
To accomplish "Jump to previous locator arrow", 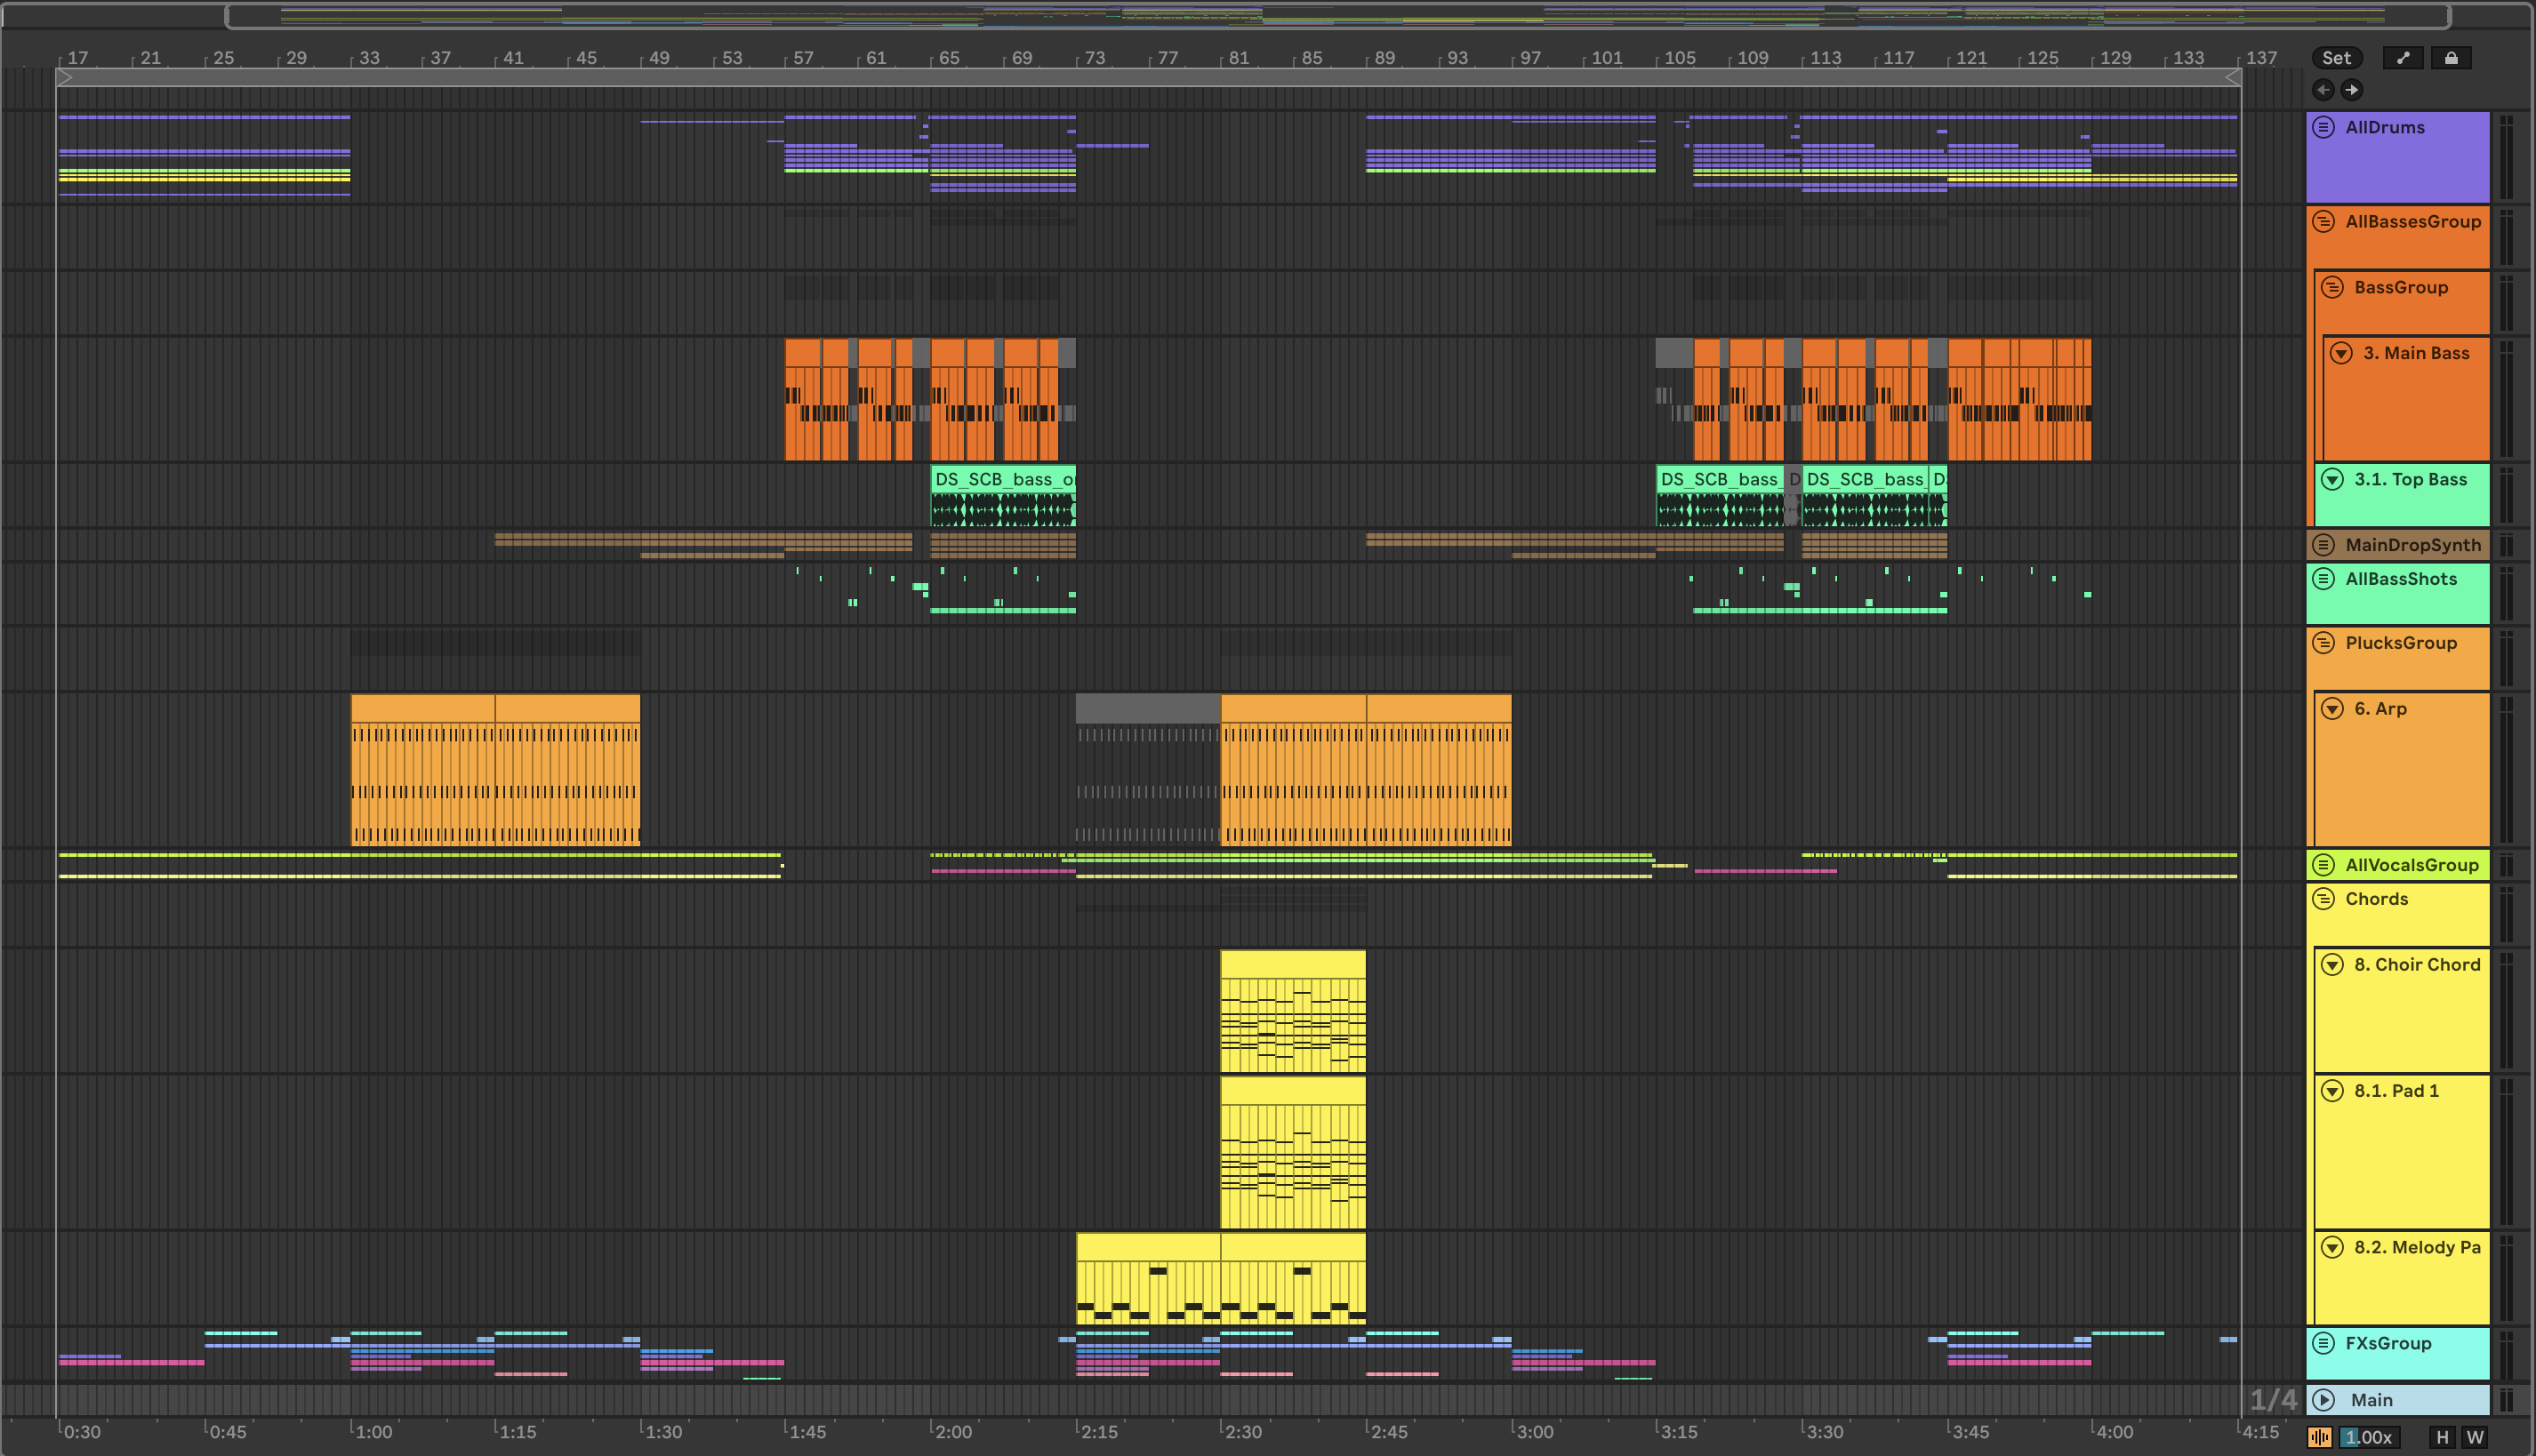I will click(x=2323, y=90).
